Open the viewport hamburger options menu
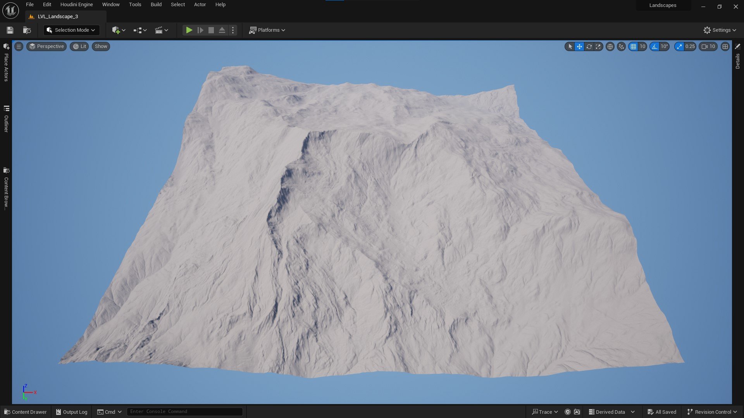The height and width of the screenshot is (418, 744). 19,46
